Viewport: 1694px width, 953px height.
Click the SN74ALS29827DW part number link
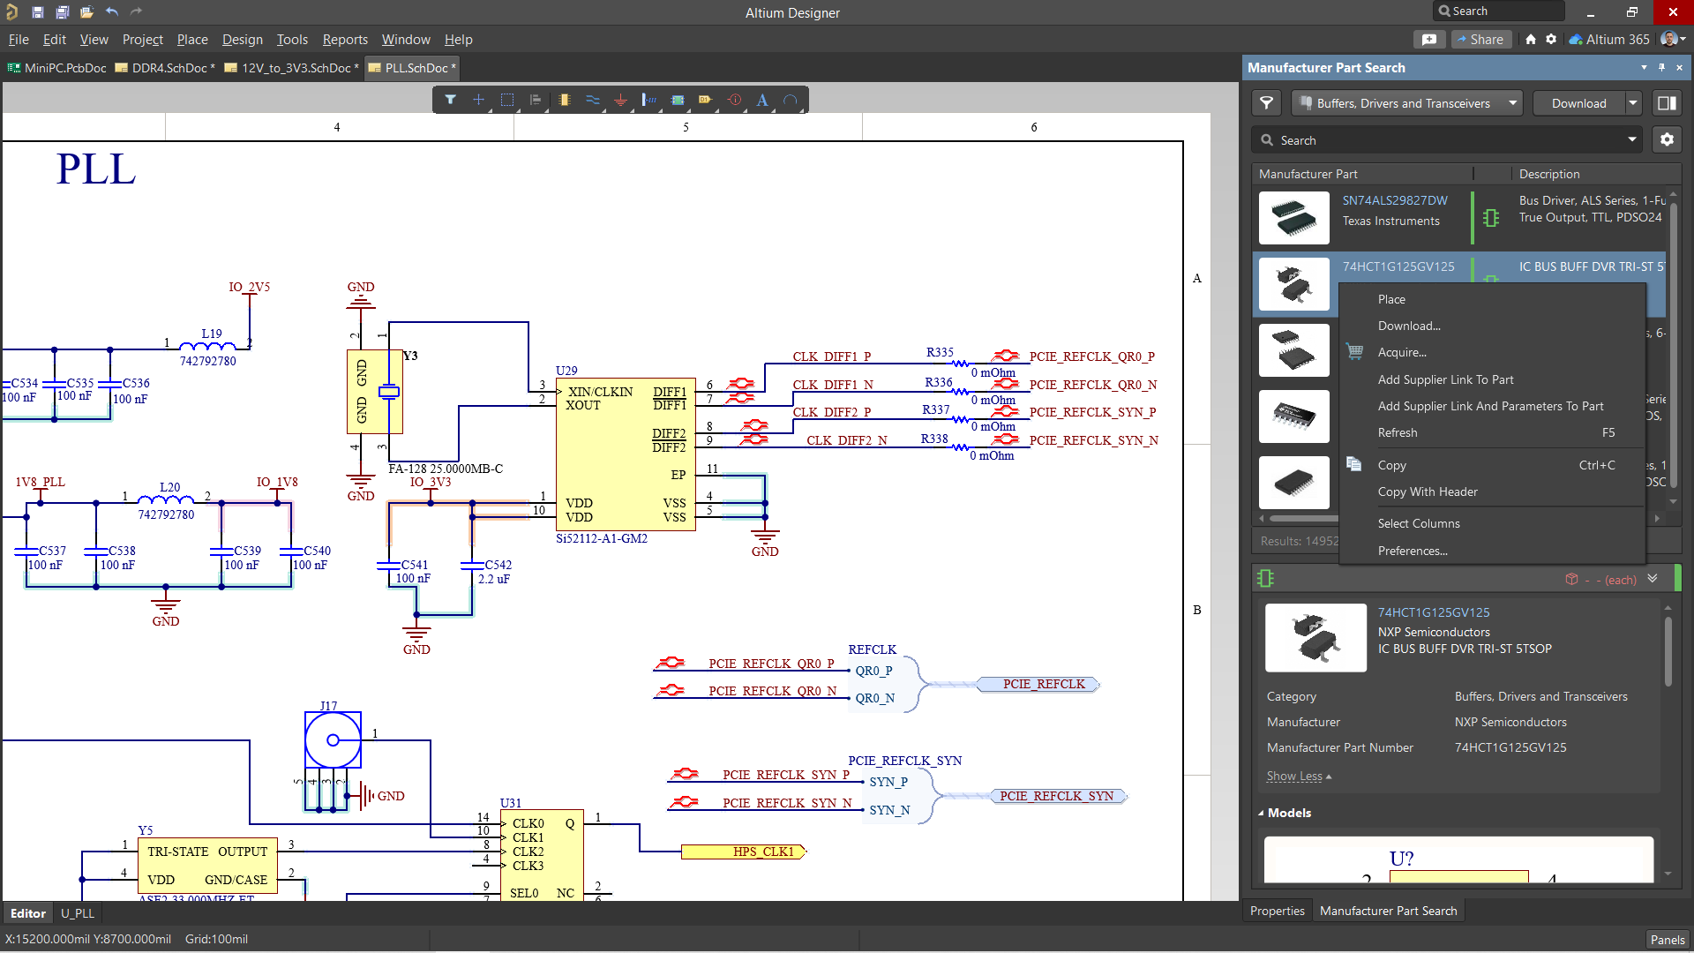1395,200
